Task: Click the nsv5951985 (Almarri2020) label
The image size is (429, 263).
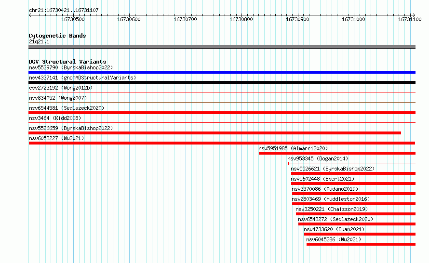Action: (293, 148)
